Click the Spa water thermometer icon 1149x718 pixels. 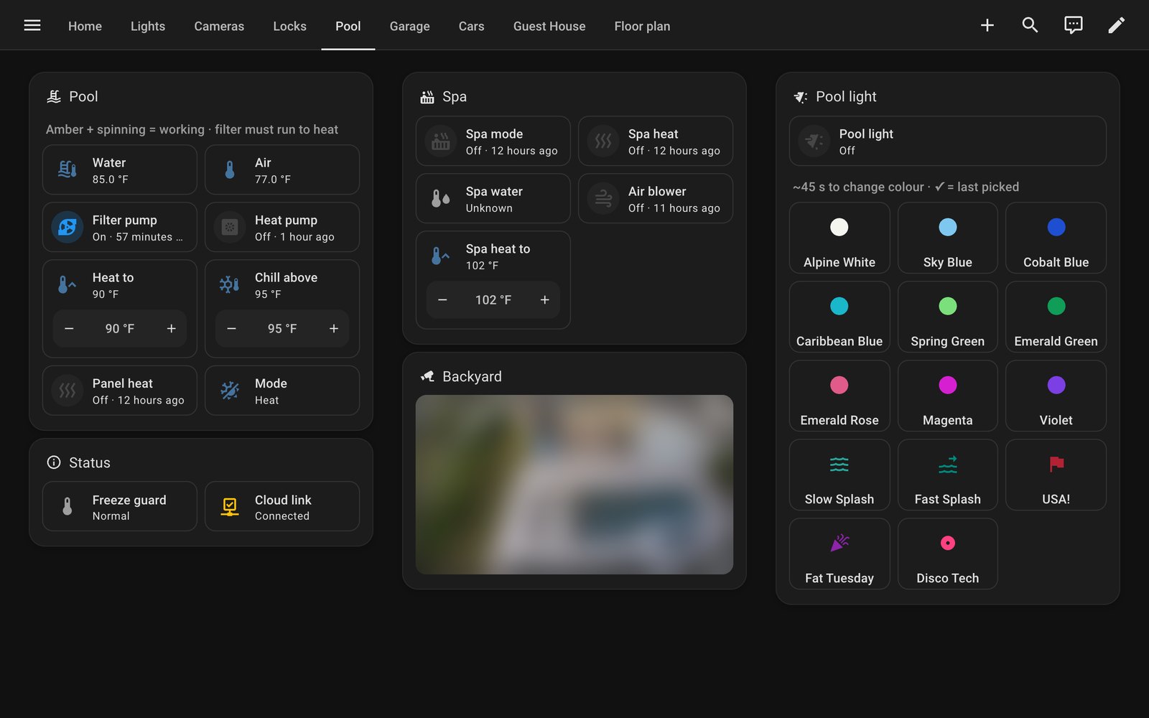(441, 199)
